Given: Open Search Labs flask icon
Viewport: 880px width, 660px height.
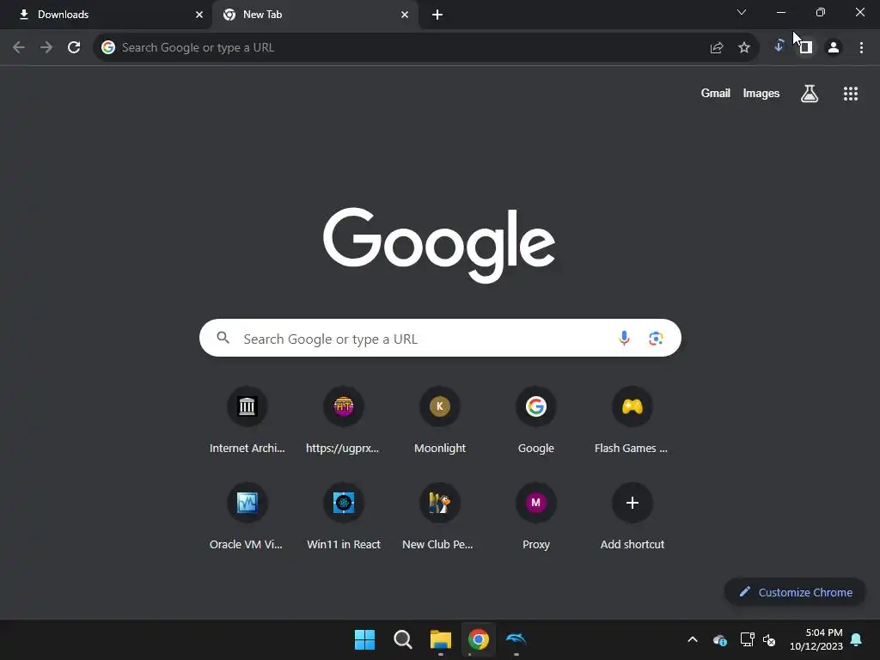Looking at the screenshot, I should (x=810, y=94).
